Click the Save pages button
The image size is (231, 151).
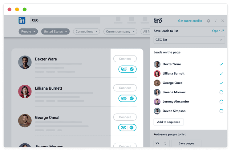pos(186,143)
